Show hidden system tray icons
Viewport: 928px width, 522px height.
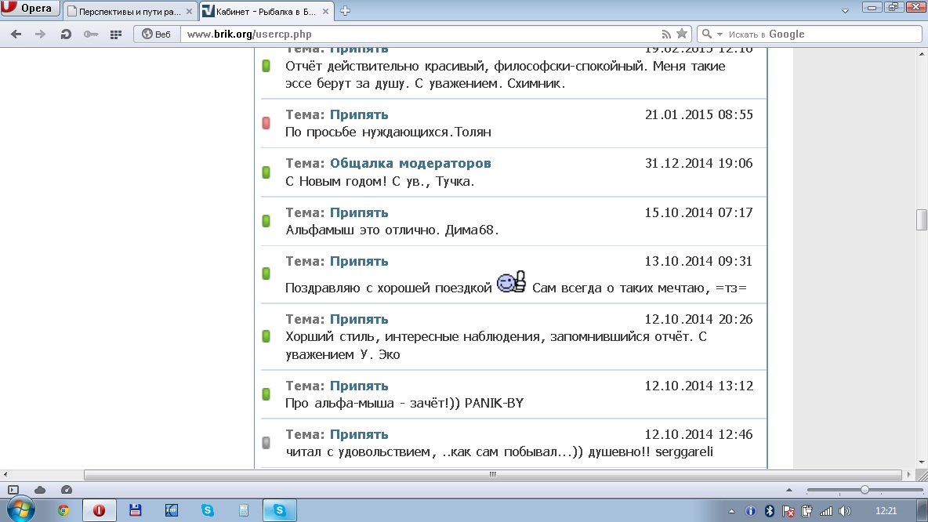[x=730, y=511]
